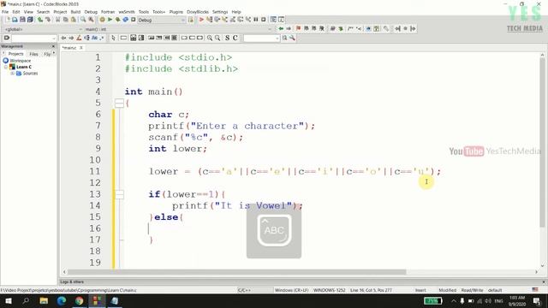Screen dimensions: 548x308
Task: Click the Windows Start button
Action: pyautogui.click(x=8, y=300)
